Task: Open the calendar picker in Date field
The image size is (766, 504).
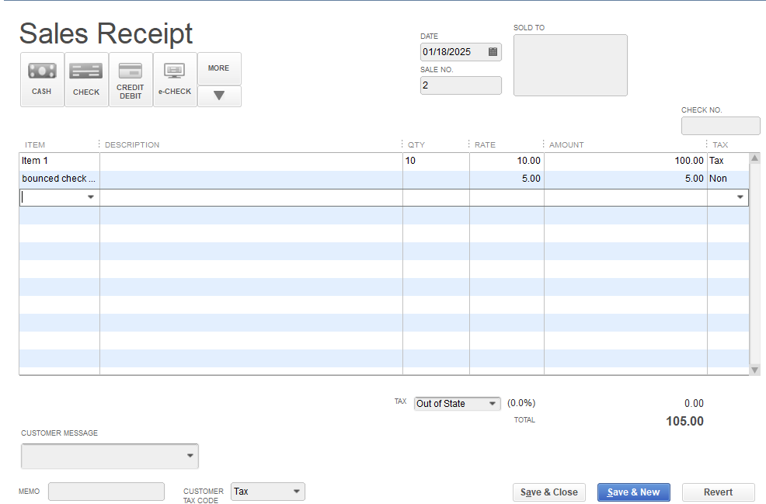Action: pyautogui.click(x=493, y=52)
